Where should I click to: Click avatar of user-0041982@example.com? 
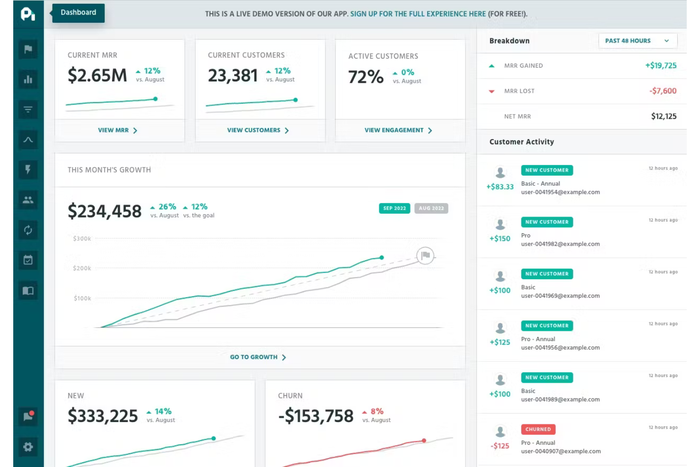point(500,224)
